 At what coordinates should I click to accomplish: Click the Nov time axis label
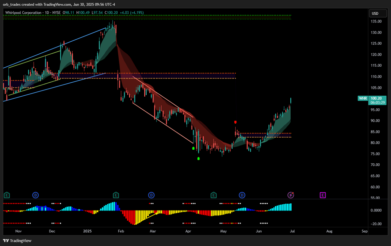(x=18, y=231)
